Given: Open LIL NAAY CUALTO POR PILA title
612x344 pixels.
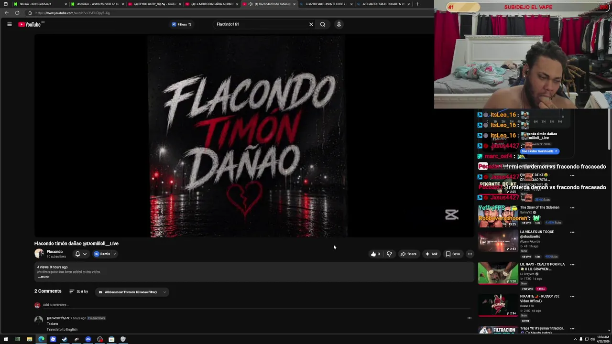Looking at the screenshot, I should (543, 266).
